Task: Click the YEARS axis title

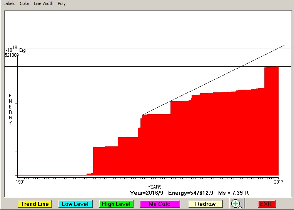Action: pyautogui.click(x=154, y=187)
